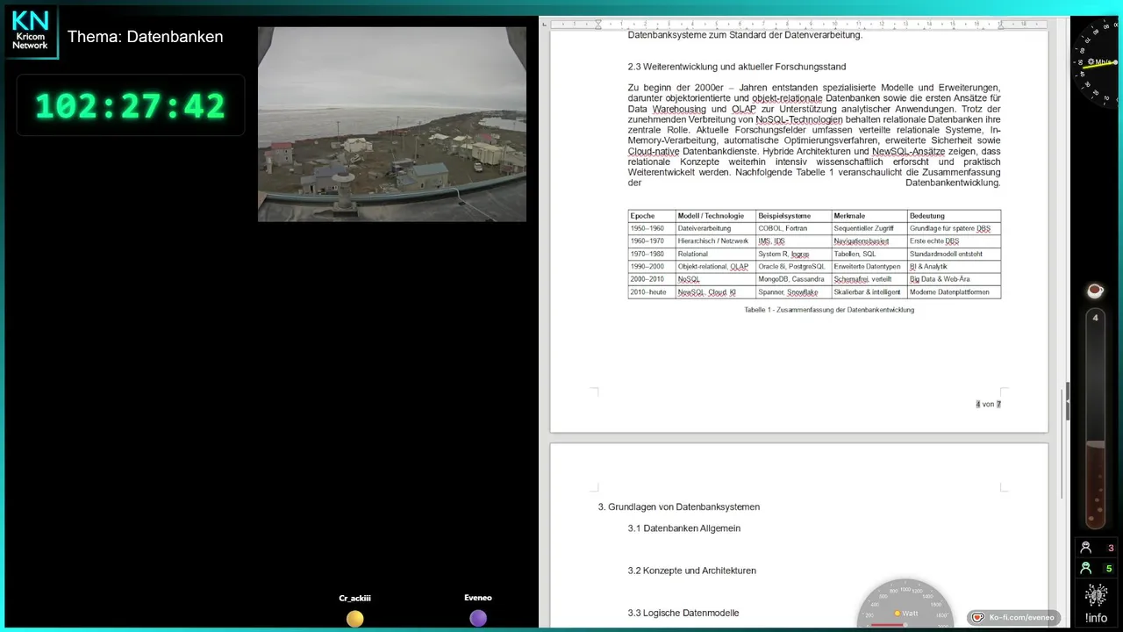
Task: Click the KN Kricom Network logo
Action: 31,31
